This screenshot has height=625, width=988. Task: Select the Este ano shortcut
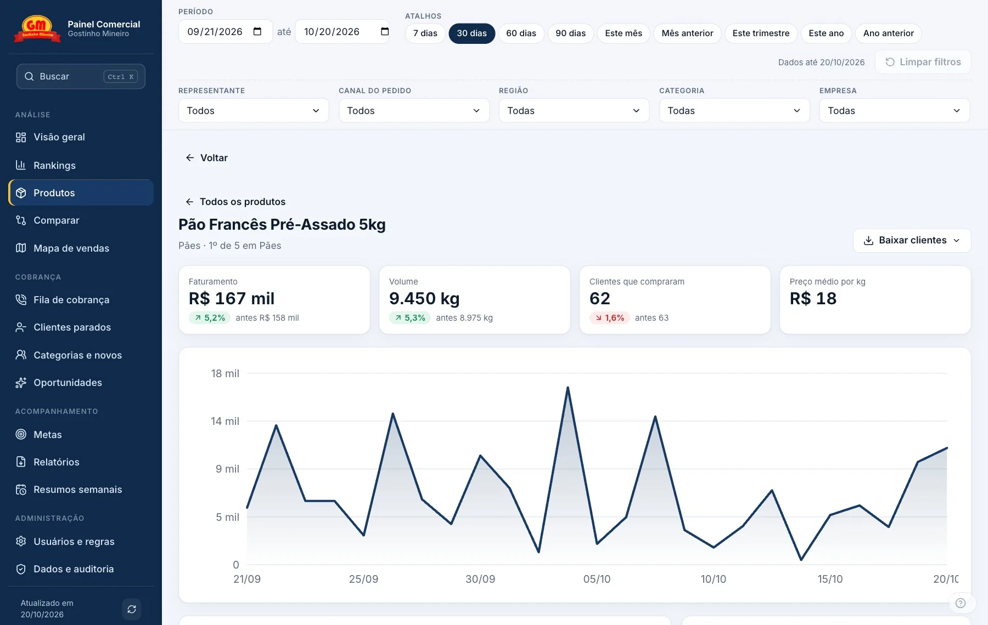tap(826, 33)
